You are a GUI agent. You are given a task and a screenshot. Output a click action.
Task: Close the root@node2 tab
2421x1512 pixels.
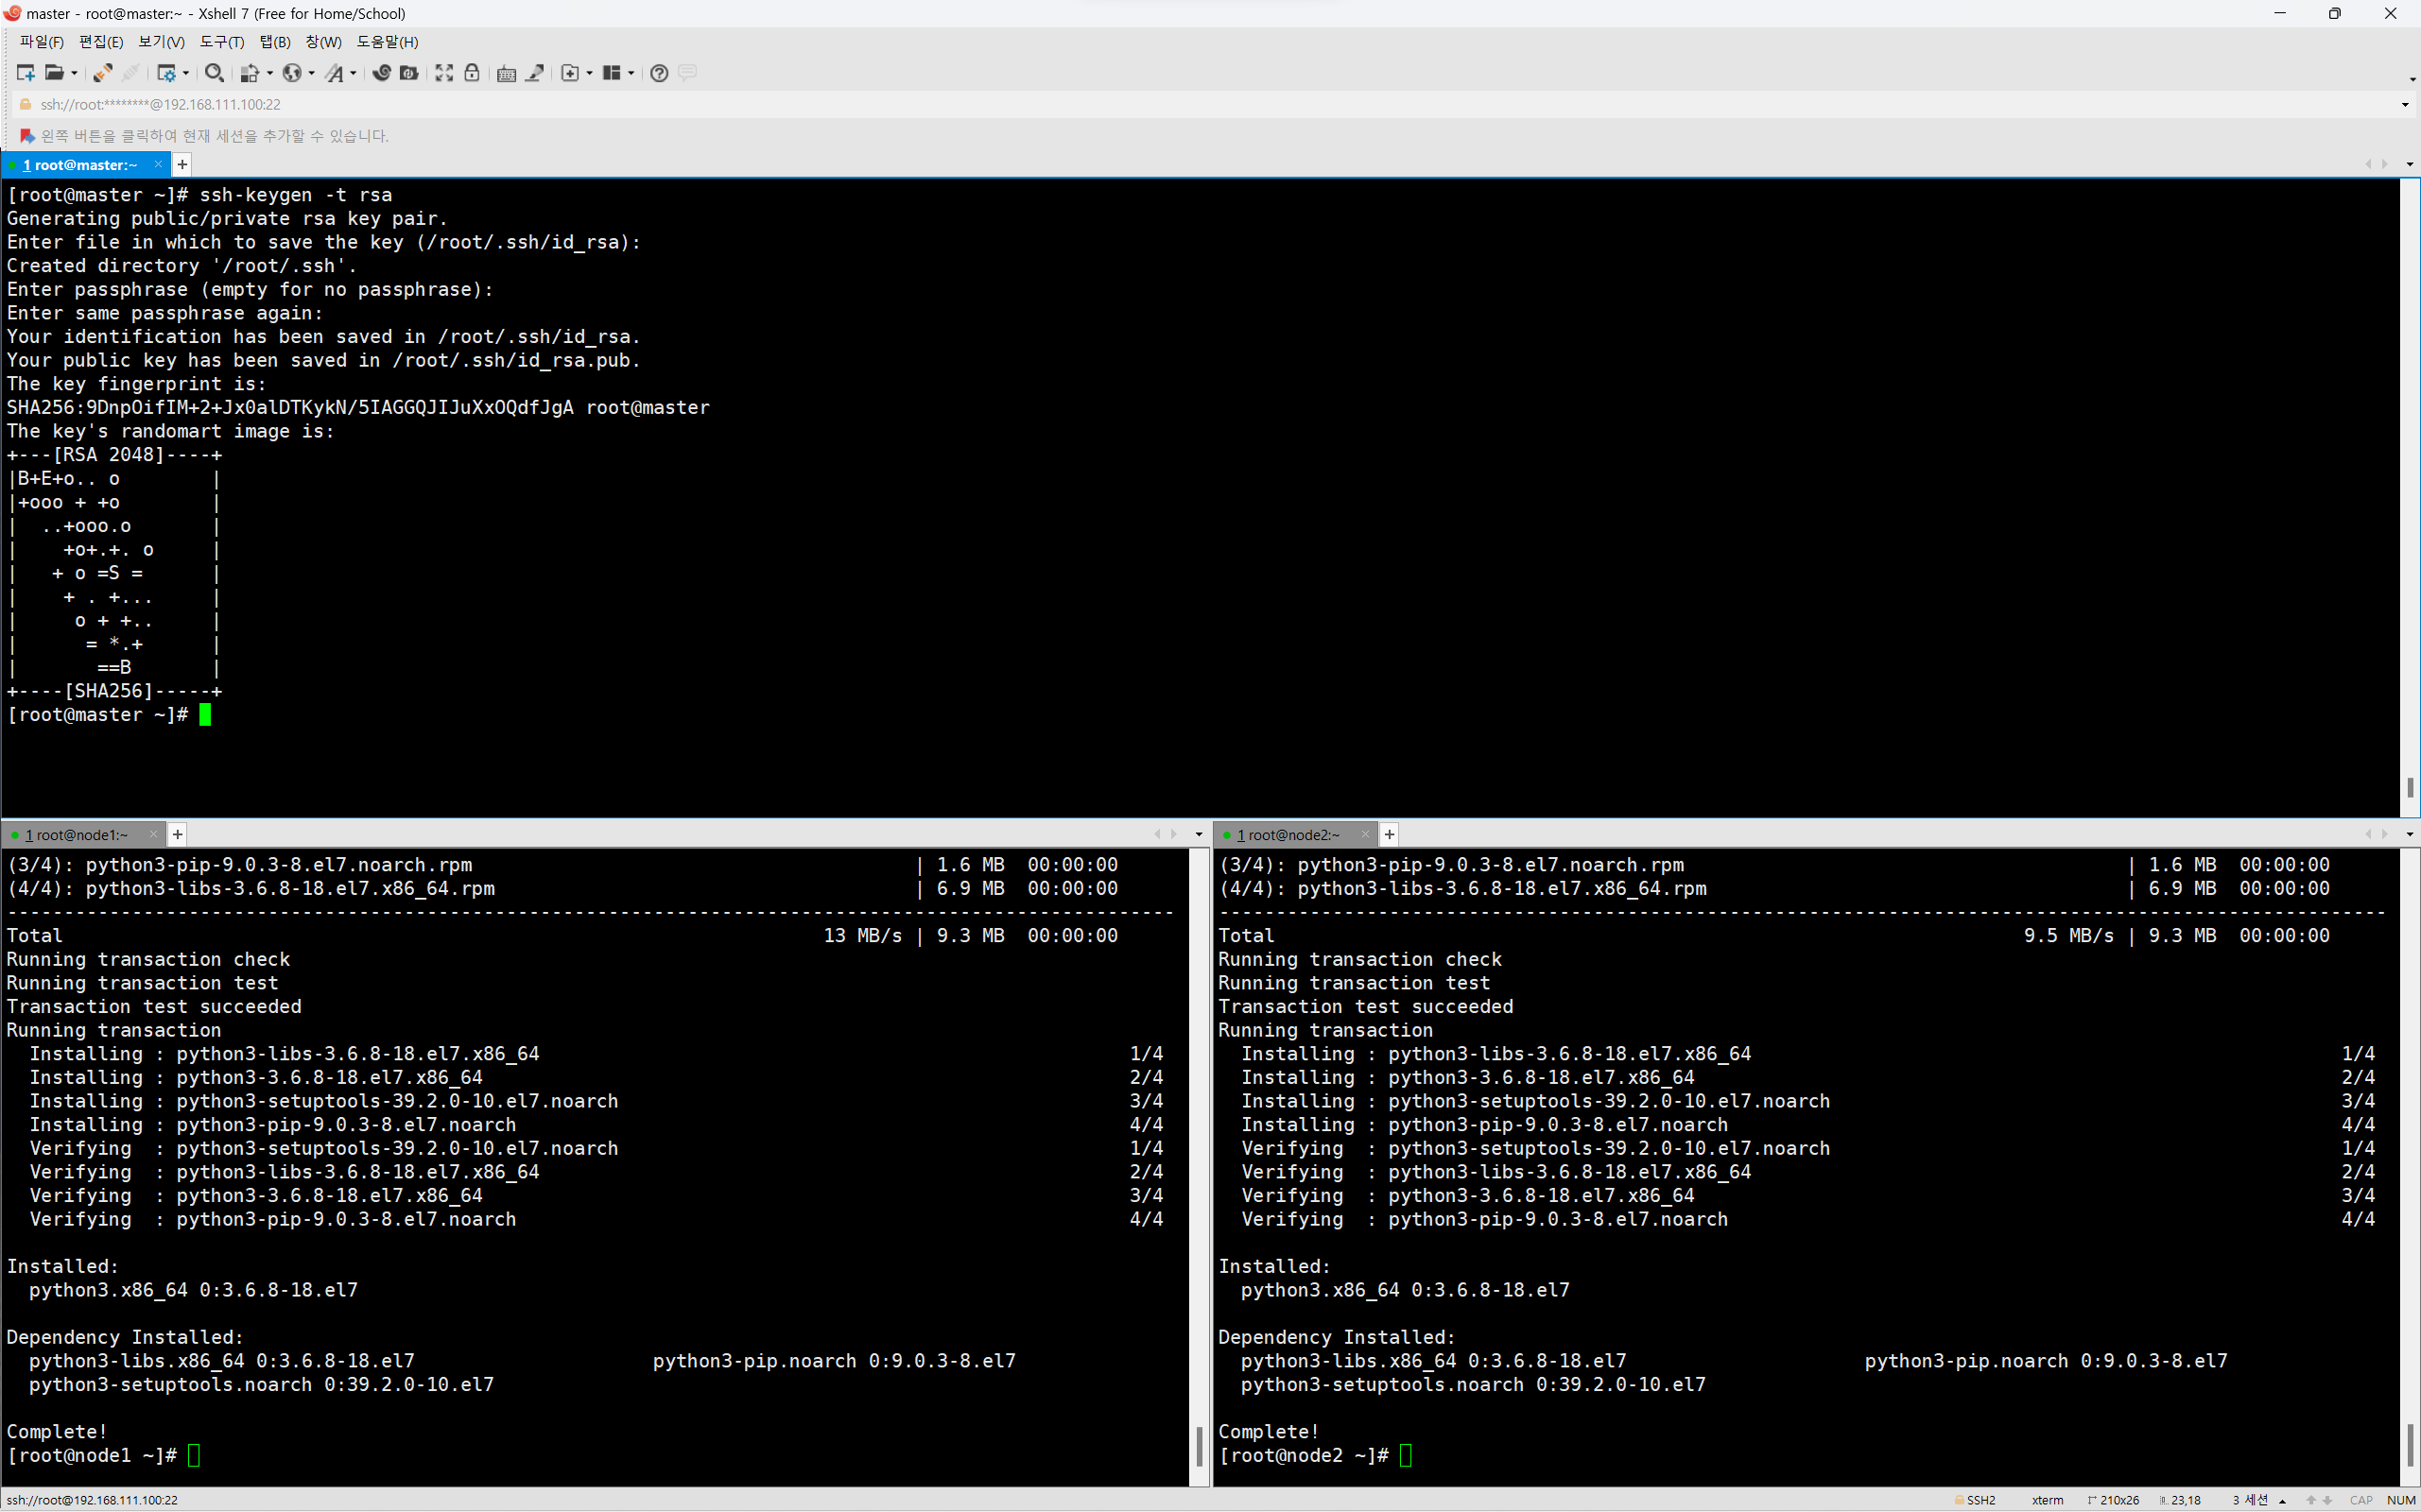coord(1364,835)
